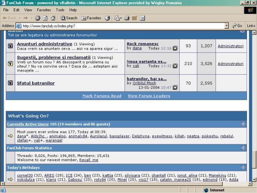Viewport: 257px width, 193px height.
Task: Open the File menu
Action: point(6,10)
